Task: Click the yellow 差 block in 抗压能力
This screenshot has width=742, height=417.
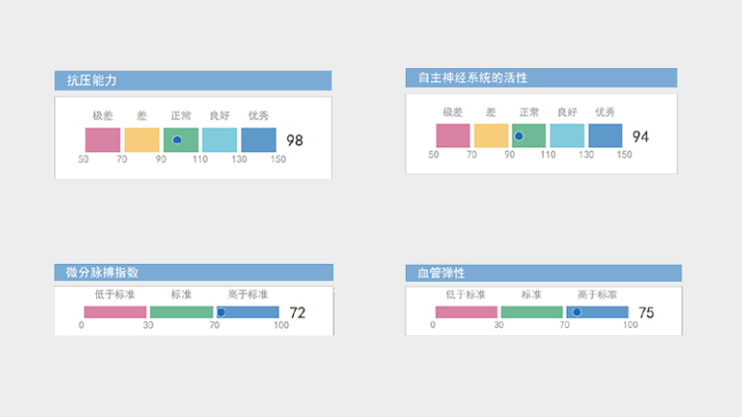Action: (141, 139)
